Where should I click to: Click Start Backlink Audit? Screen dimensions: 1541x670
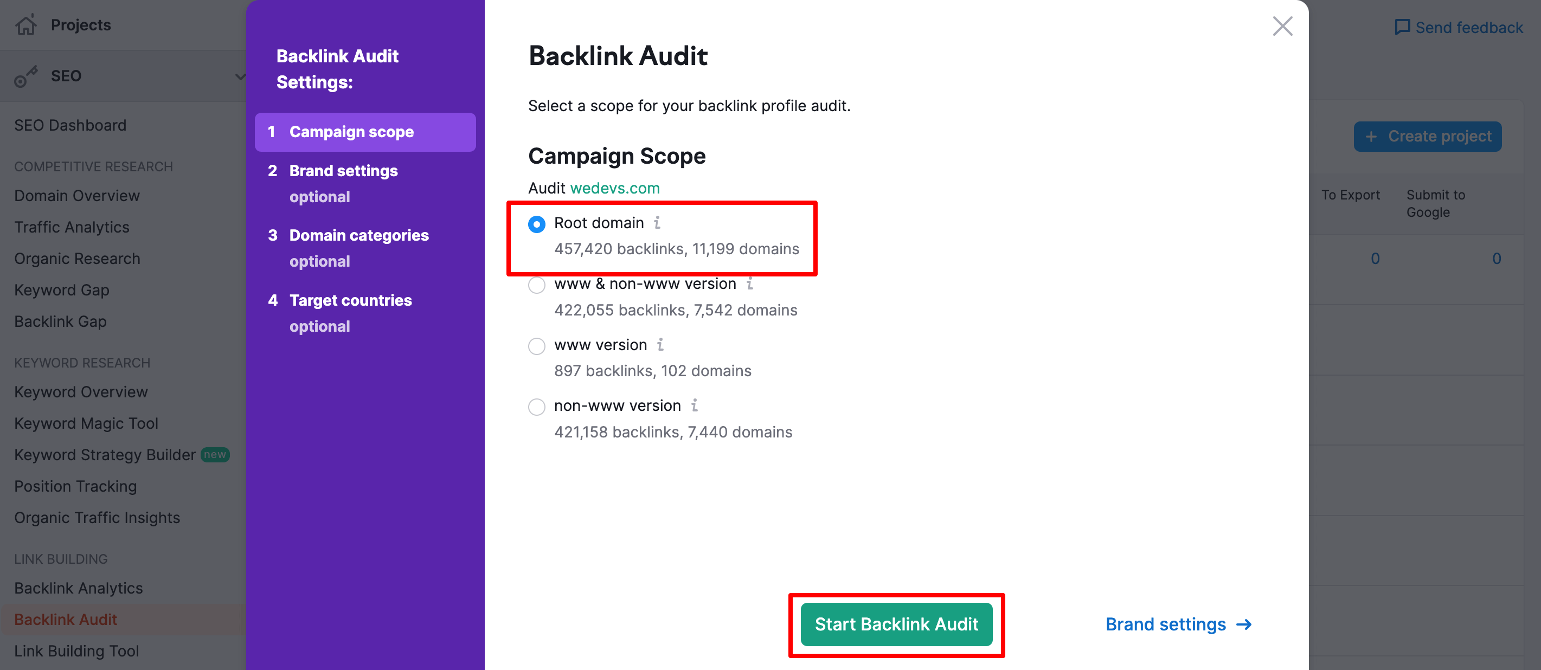click(896, 624)
